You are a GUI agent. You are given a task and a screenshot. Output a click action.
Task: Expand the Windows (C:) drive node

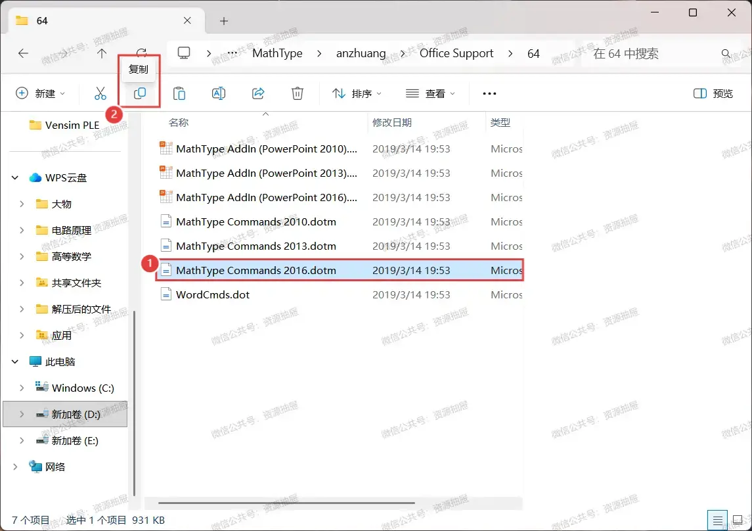[x=22, y=388]
